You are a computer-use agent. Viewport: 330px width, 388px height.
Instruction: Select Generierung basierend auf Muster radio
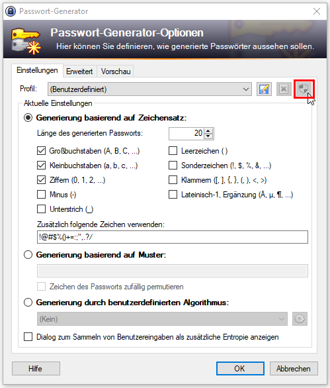pos(28,255)
